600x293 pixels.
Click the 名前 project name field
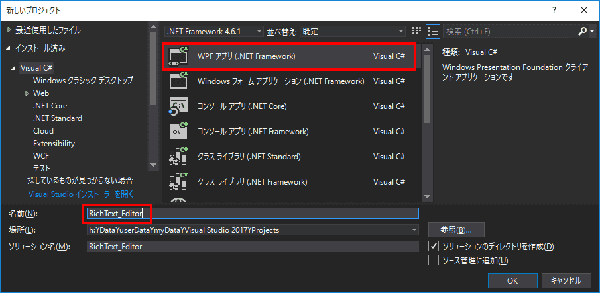click(253, 213)
